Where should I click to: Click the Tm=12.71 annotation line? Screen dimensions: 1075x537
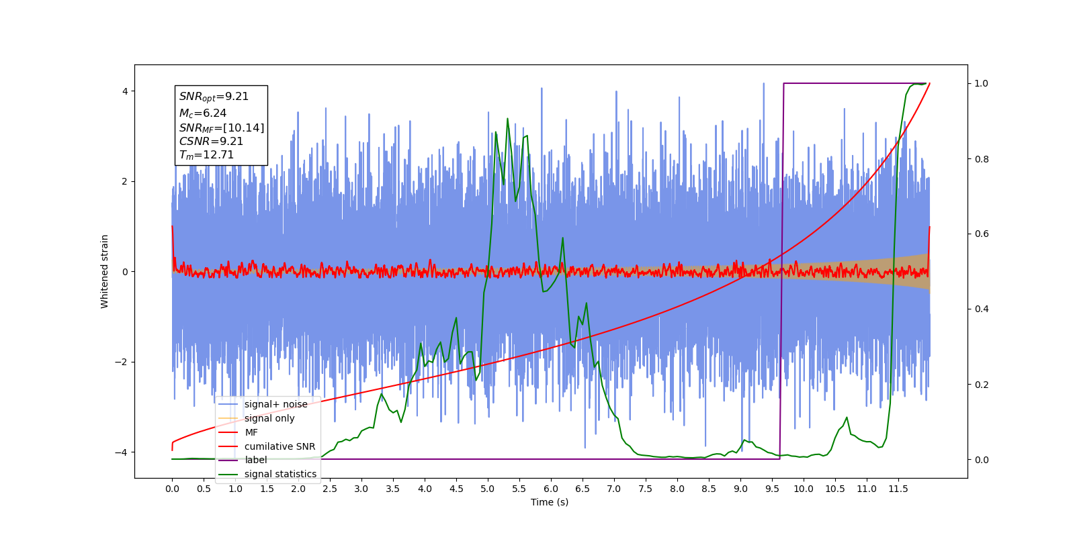coord(206,155)
